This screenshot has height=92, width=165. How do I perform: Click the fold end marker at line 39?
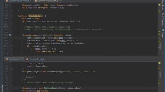[x=12, y=69]
